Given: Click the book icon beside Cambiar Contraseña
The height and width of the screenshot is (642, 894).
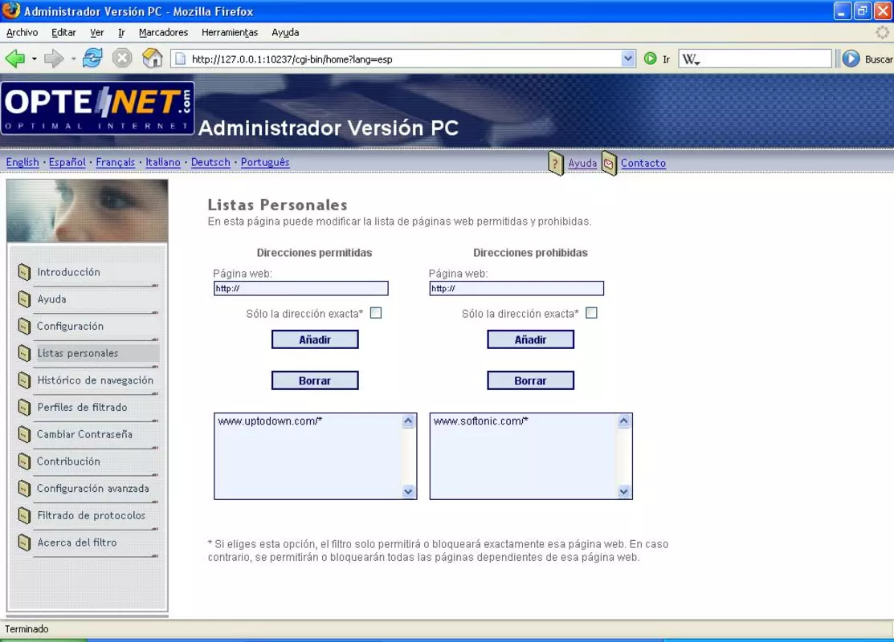Looking at the screenshot, I should (24, 435).
